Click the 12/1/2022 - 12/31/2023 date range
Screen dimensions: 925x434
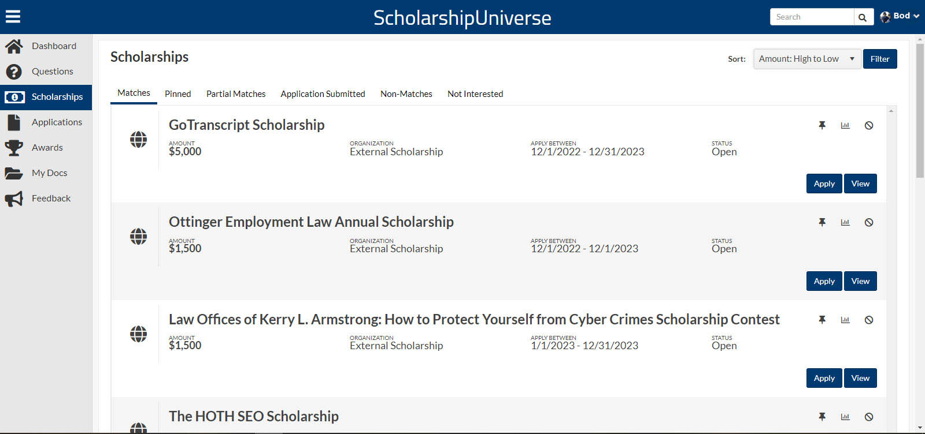pos(587,152)
